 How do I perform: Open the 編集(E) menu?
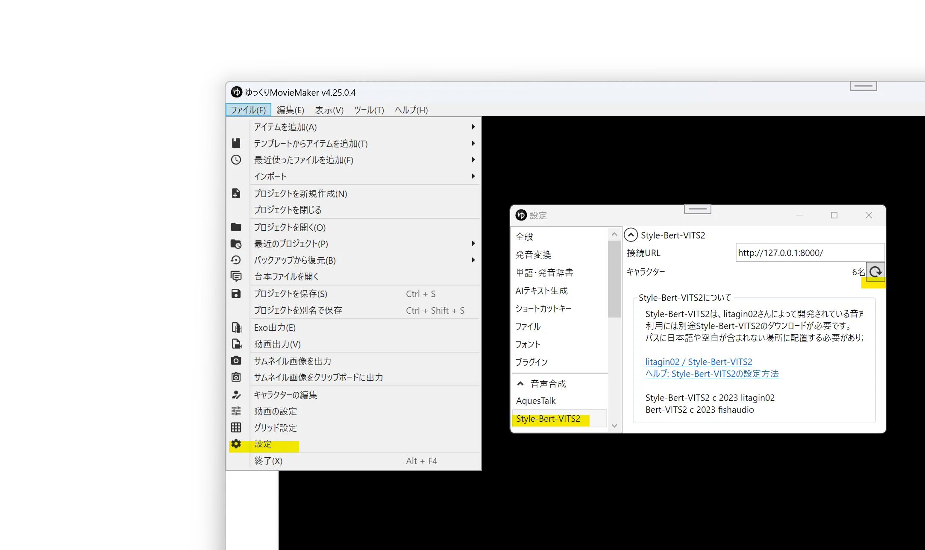tap(291, 110)
